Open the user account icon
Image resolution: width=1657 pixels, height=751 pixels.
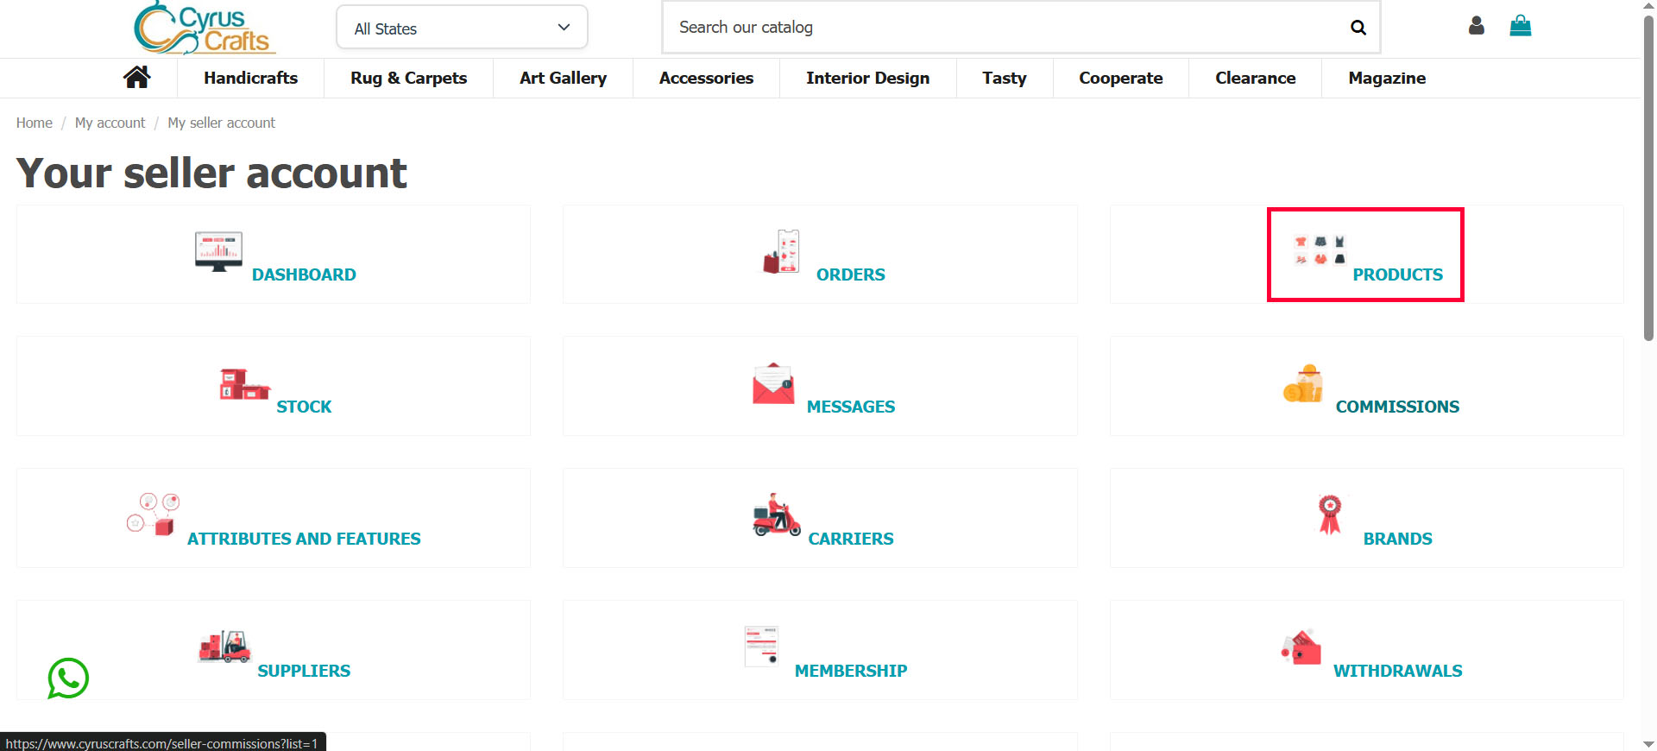1476,26
